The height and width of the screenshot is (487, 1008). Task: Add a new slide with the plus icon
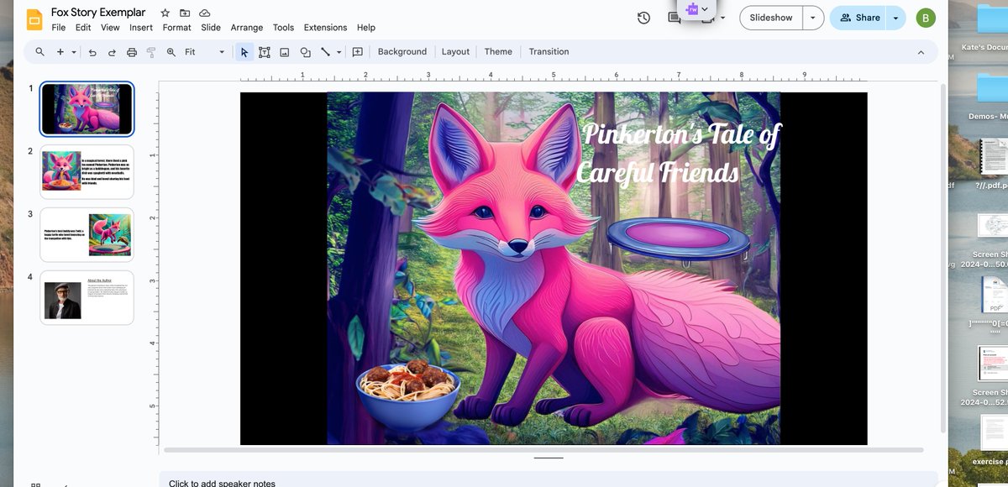60,52
